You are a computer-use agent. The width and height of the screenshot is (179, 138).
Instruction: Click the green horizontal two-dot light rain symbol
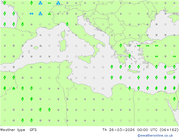[x=49, y=3]
